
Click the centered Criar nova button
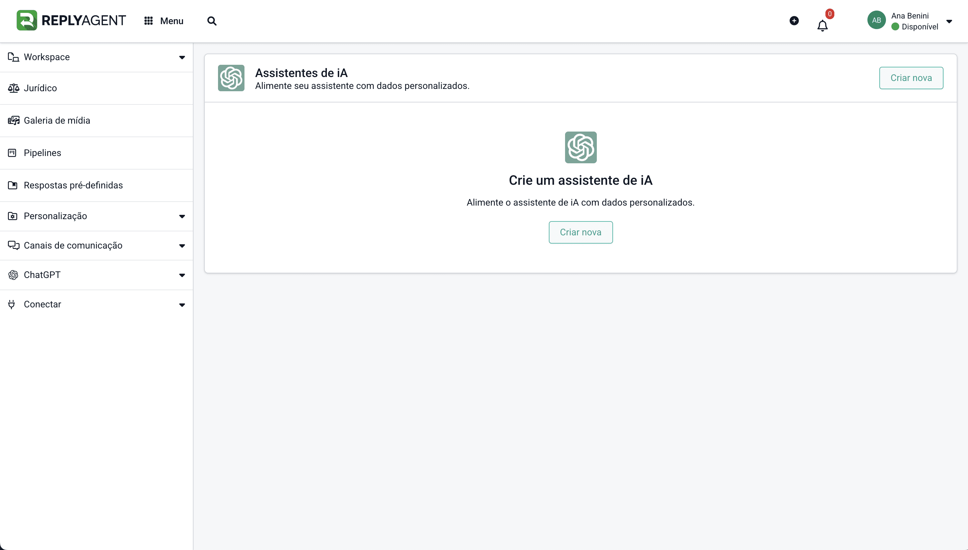tap(581, 232)
